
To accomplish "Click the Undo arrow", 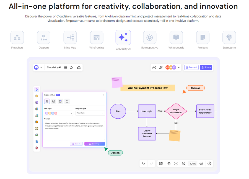I will coord(143,163).
